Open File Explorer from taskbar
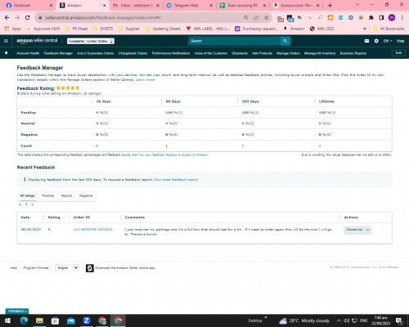 39,320
